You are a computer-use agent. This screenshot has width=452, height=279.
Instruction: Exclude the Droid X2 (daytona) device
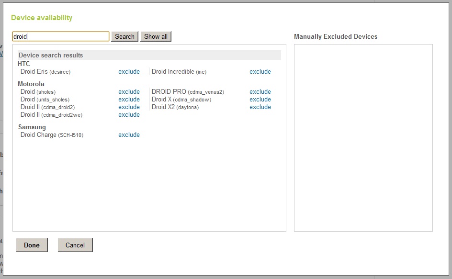coord(260,107)
